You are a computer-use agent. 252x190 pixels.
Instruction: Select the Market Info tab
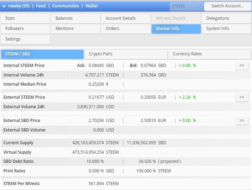point(176,29)
